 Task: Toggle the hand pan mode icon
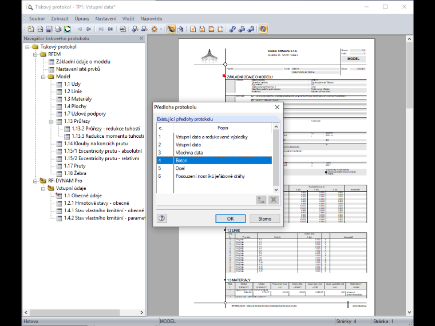point(171,29)
